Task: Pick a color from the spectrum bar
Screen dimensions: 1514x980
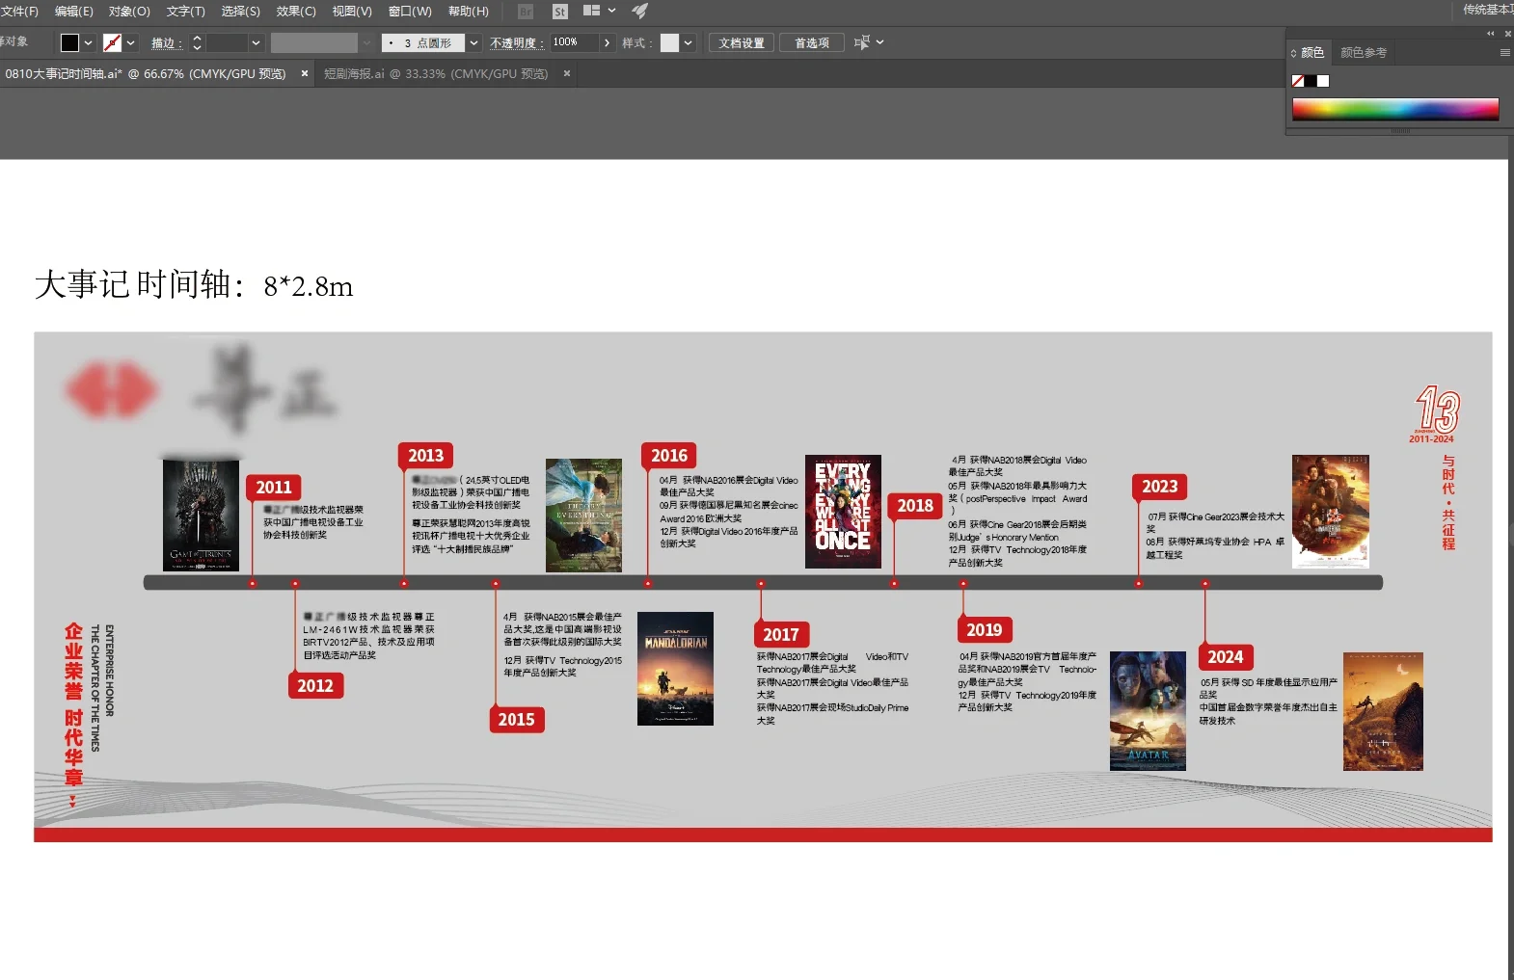Action: tap(1395, 109)
